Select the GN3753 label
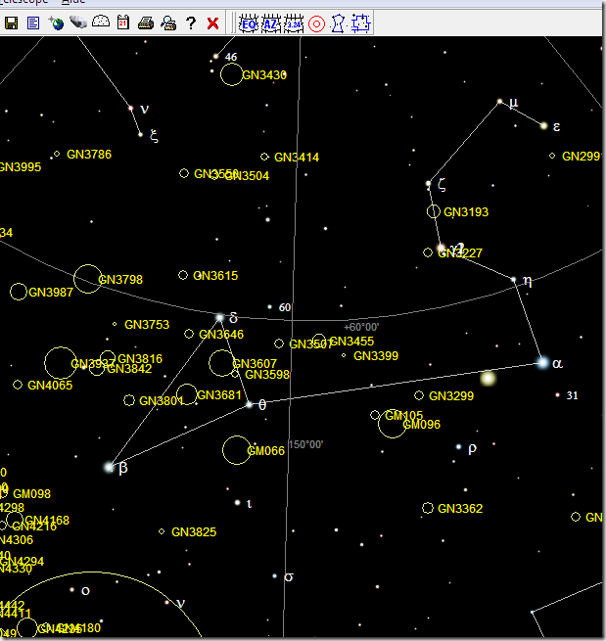This screenshot has width=606, height=641. click(x=147, y=325)
